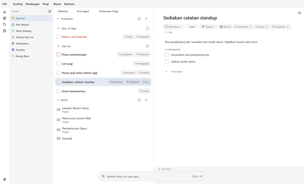This screenshot has width=304, height=184.
Task: Check off Sediakan catatan standup in list
Action: [x=59, y=82]
